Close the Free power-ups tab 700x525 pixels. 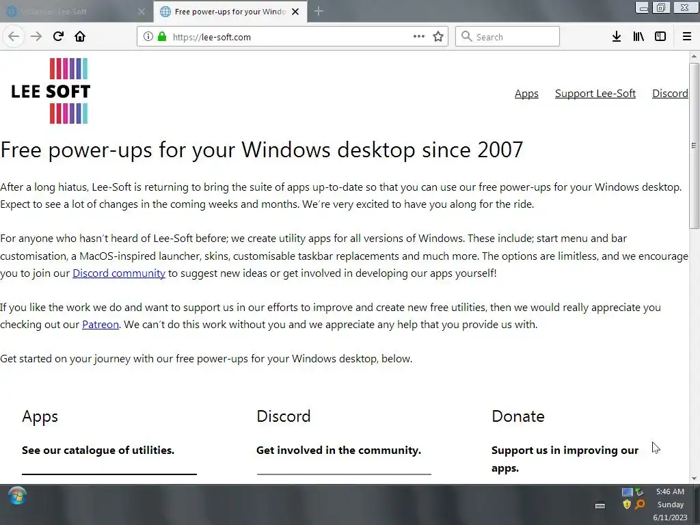[295, 12]
